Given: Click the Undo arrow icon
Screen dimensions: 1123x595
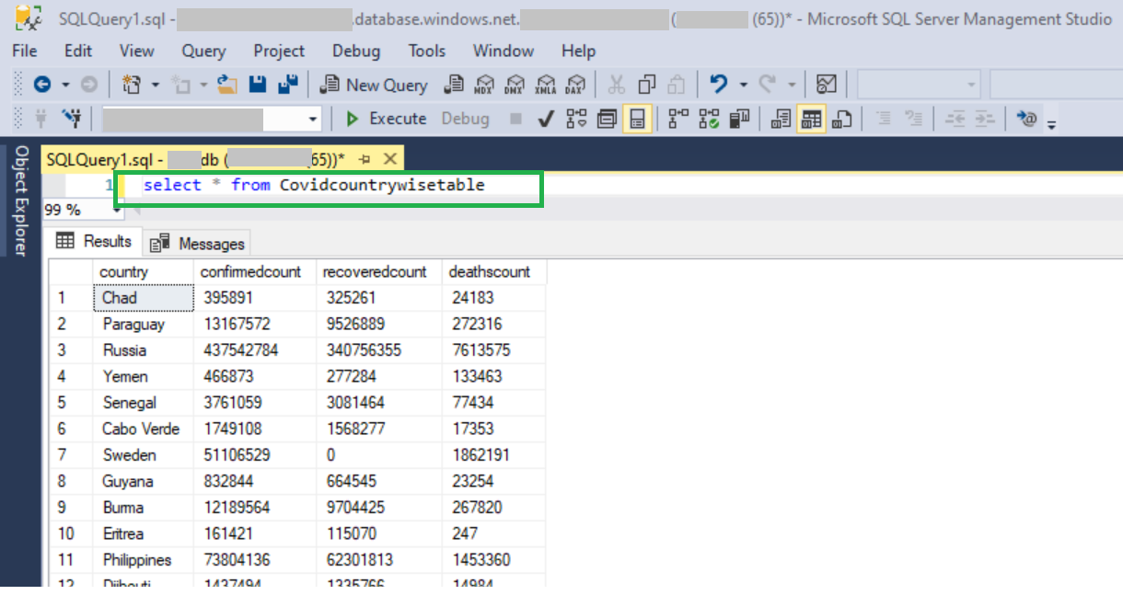Looking at the screenshot, I should (x=719, y=85).
